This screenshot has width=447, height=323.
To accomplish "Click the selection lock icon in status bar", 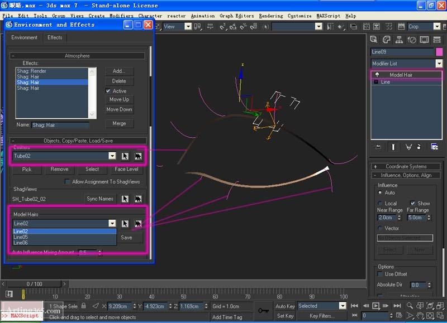I will point(83,306).
